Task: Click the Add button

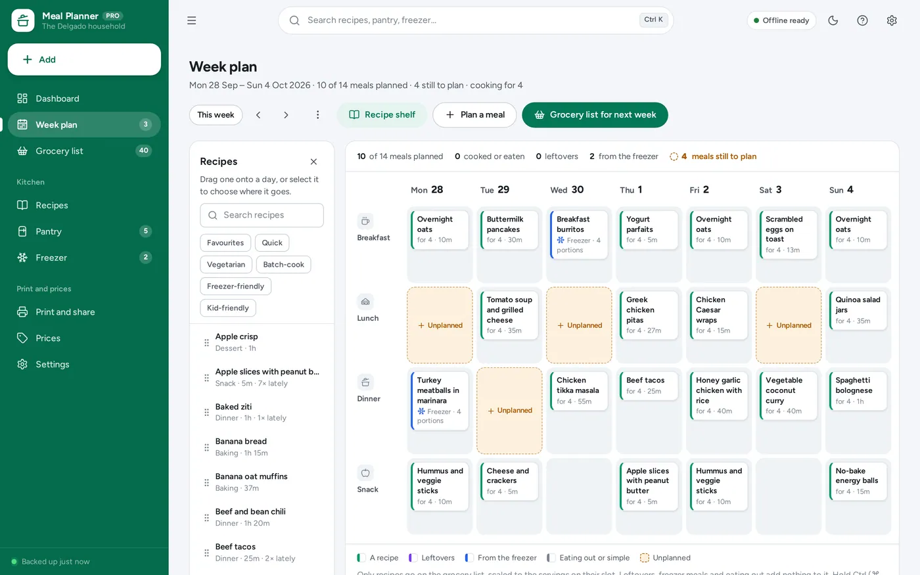Action: pos(84,60)
